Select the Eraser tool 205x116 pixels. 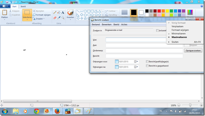(x=55, y=18)
